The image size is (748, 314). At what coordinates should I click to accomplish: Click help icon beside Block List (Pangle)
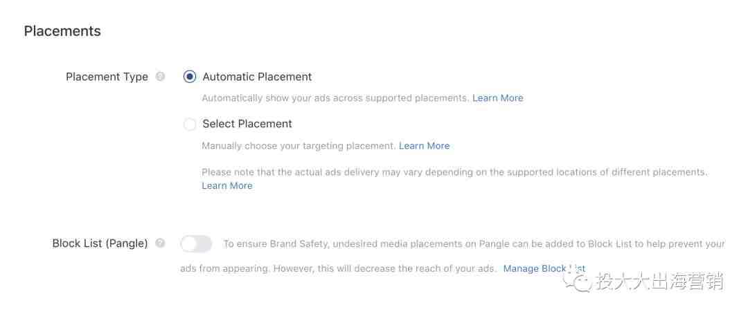coord(161,243)
